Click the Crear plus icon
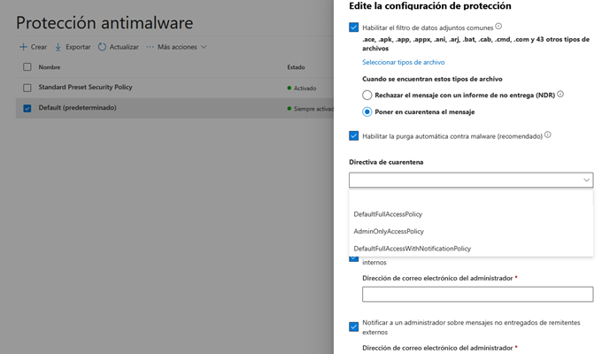This screenshot has height=354, width=602. point(24,46)
